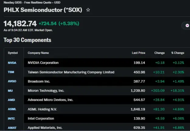The image size is (190, 131).
Task: Select the Micron Technology, Inc. row
Action: [97, 91]
